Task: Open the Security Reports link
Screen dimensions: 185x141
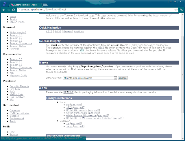Action: 19,86
